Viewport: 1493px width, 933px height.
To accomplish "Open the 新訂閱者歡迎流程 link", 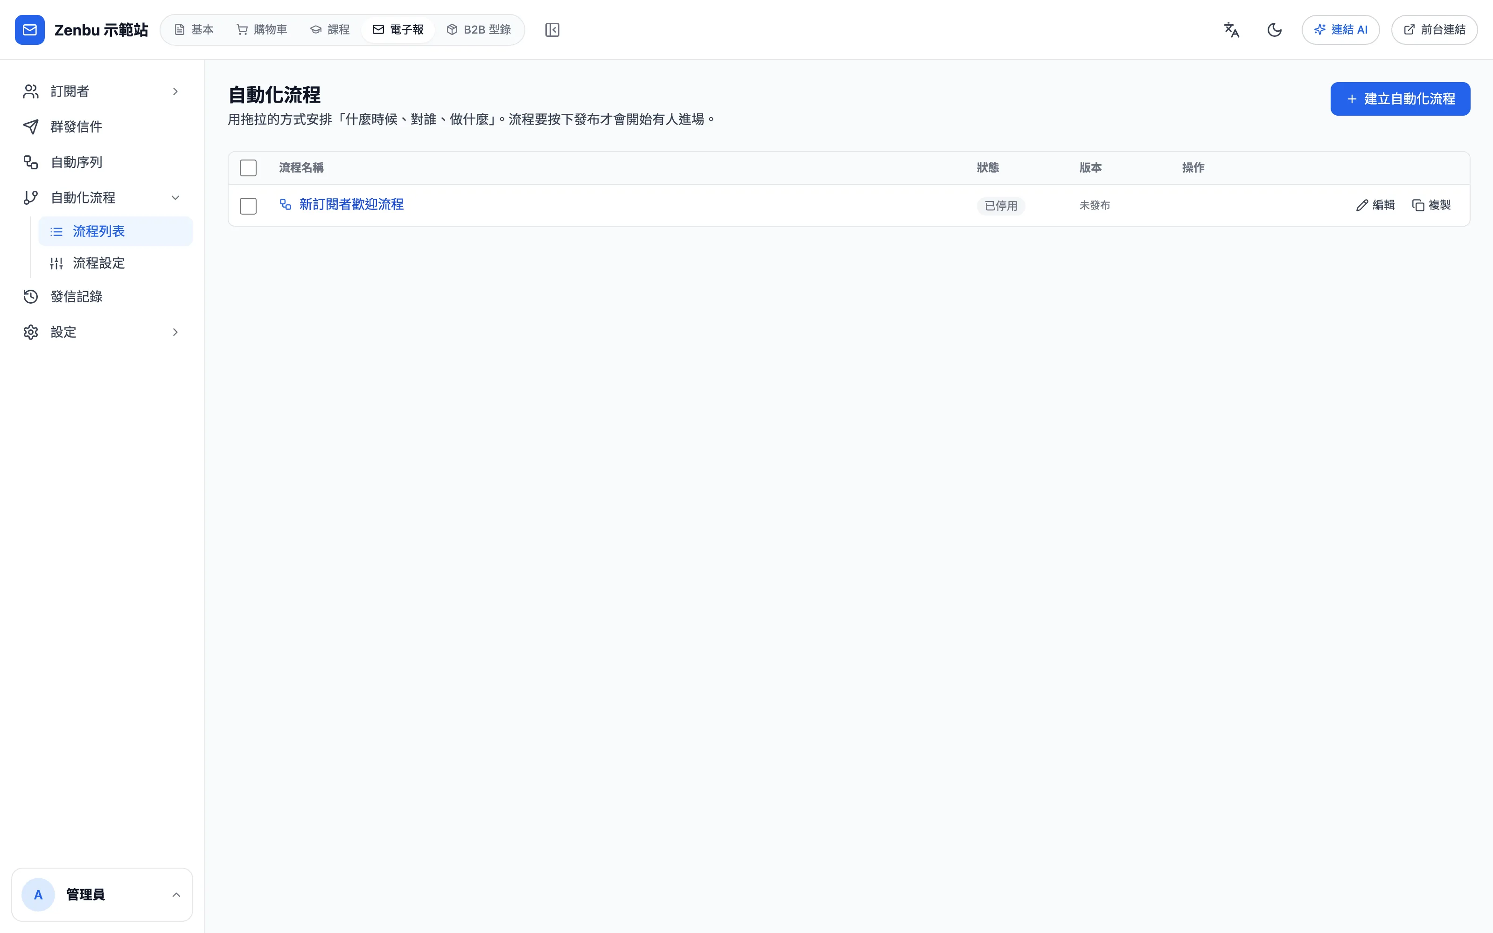I will (x=351, y=204).
